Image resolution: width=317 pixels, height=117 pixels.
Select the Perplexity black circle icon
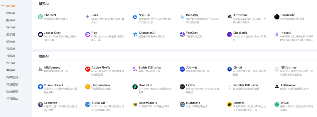point(277,17)
